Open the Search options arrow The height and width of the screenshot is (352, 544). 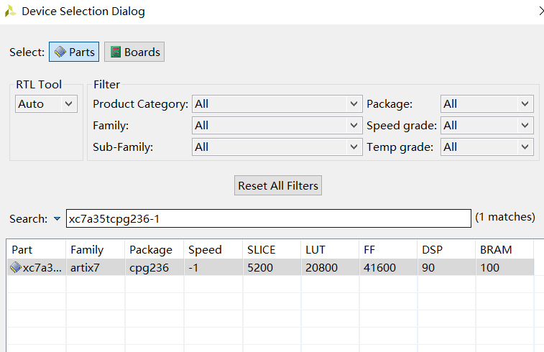point(57,219)
